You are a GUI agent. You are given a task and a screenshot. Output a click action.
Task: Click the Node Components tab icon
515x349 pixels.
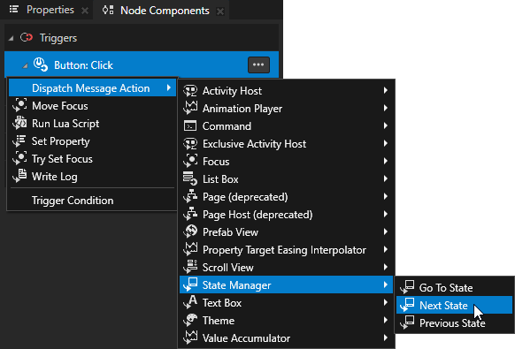(108, 11)
